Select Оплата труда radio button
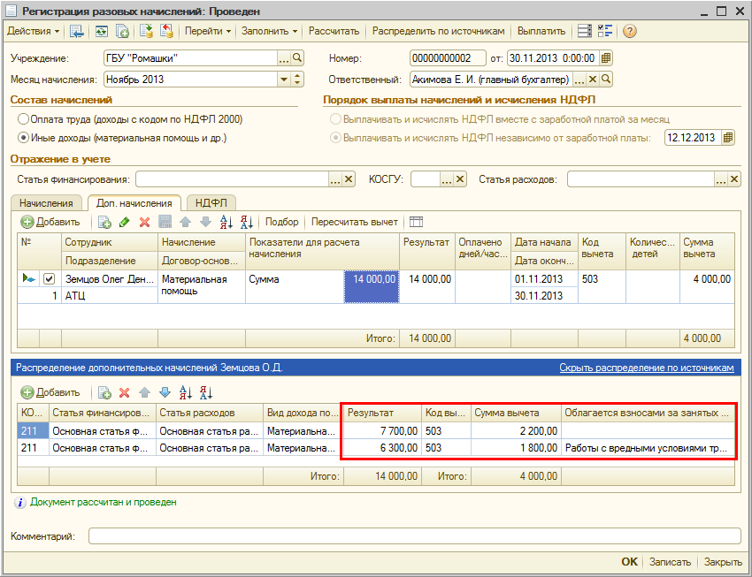752x577 pixels. point(23,118)
